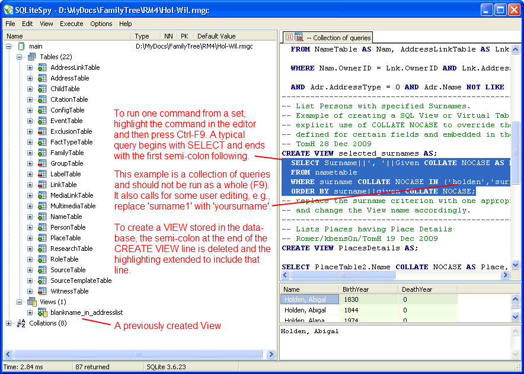Expand the SourceTemplateTable node

point(30,281)
